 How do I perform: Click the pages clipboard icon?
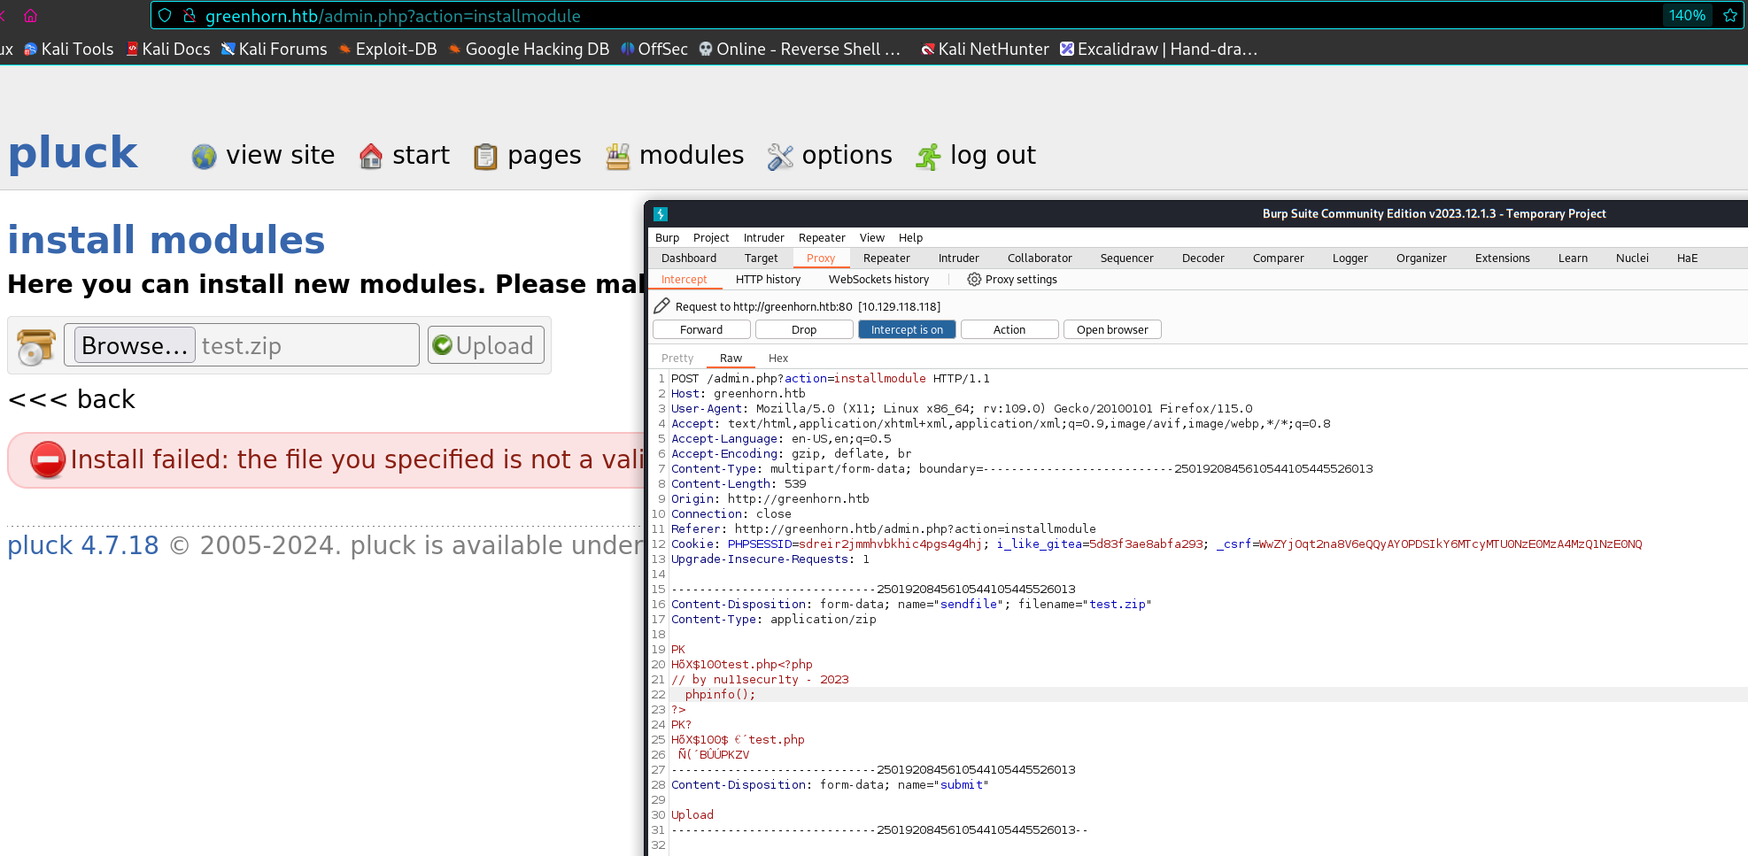pos(485,157)
